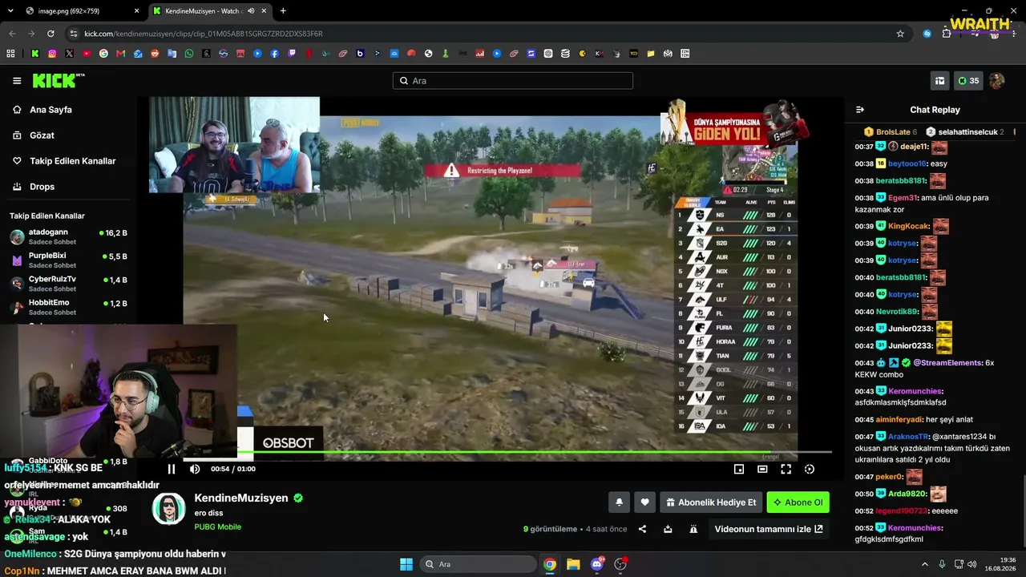Open Gözat browse page
This screenshot has width=1026, height=577.
[42, 135]
